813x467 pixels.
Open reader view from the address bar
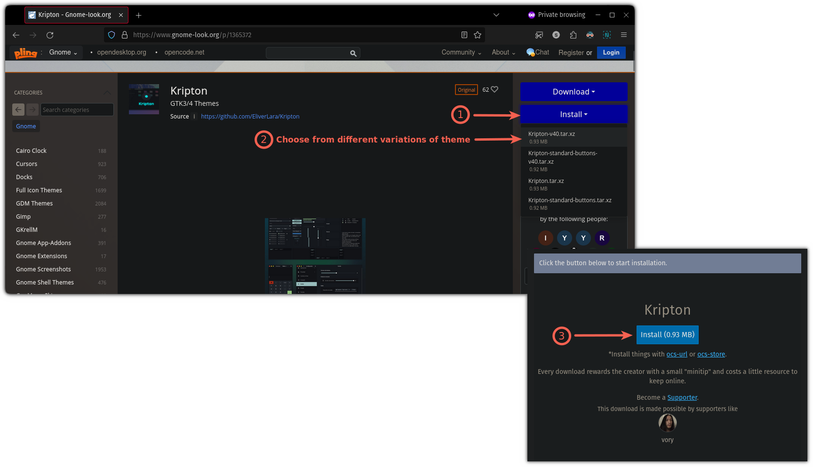tap(464, 35)
